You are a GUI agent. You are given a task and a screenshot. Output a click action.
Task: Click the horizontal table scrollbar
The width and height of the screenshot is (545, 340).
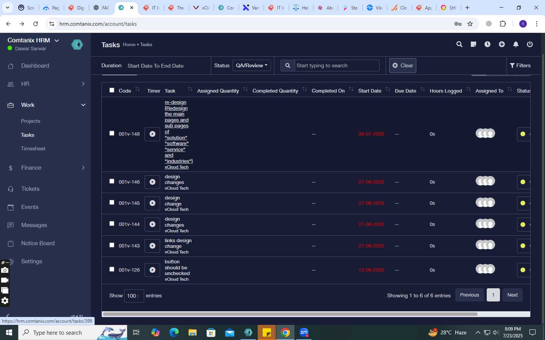tap(290, 314)
